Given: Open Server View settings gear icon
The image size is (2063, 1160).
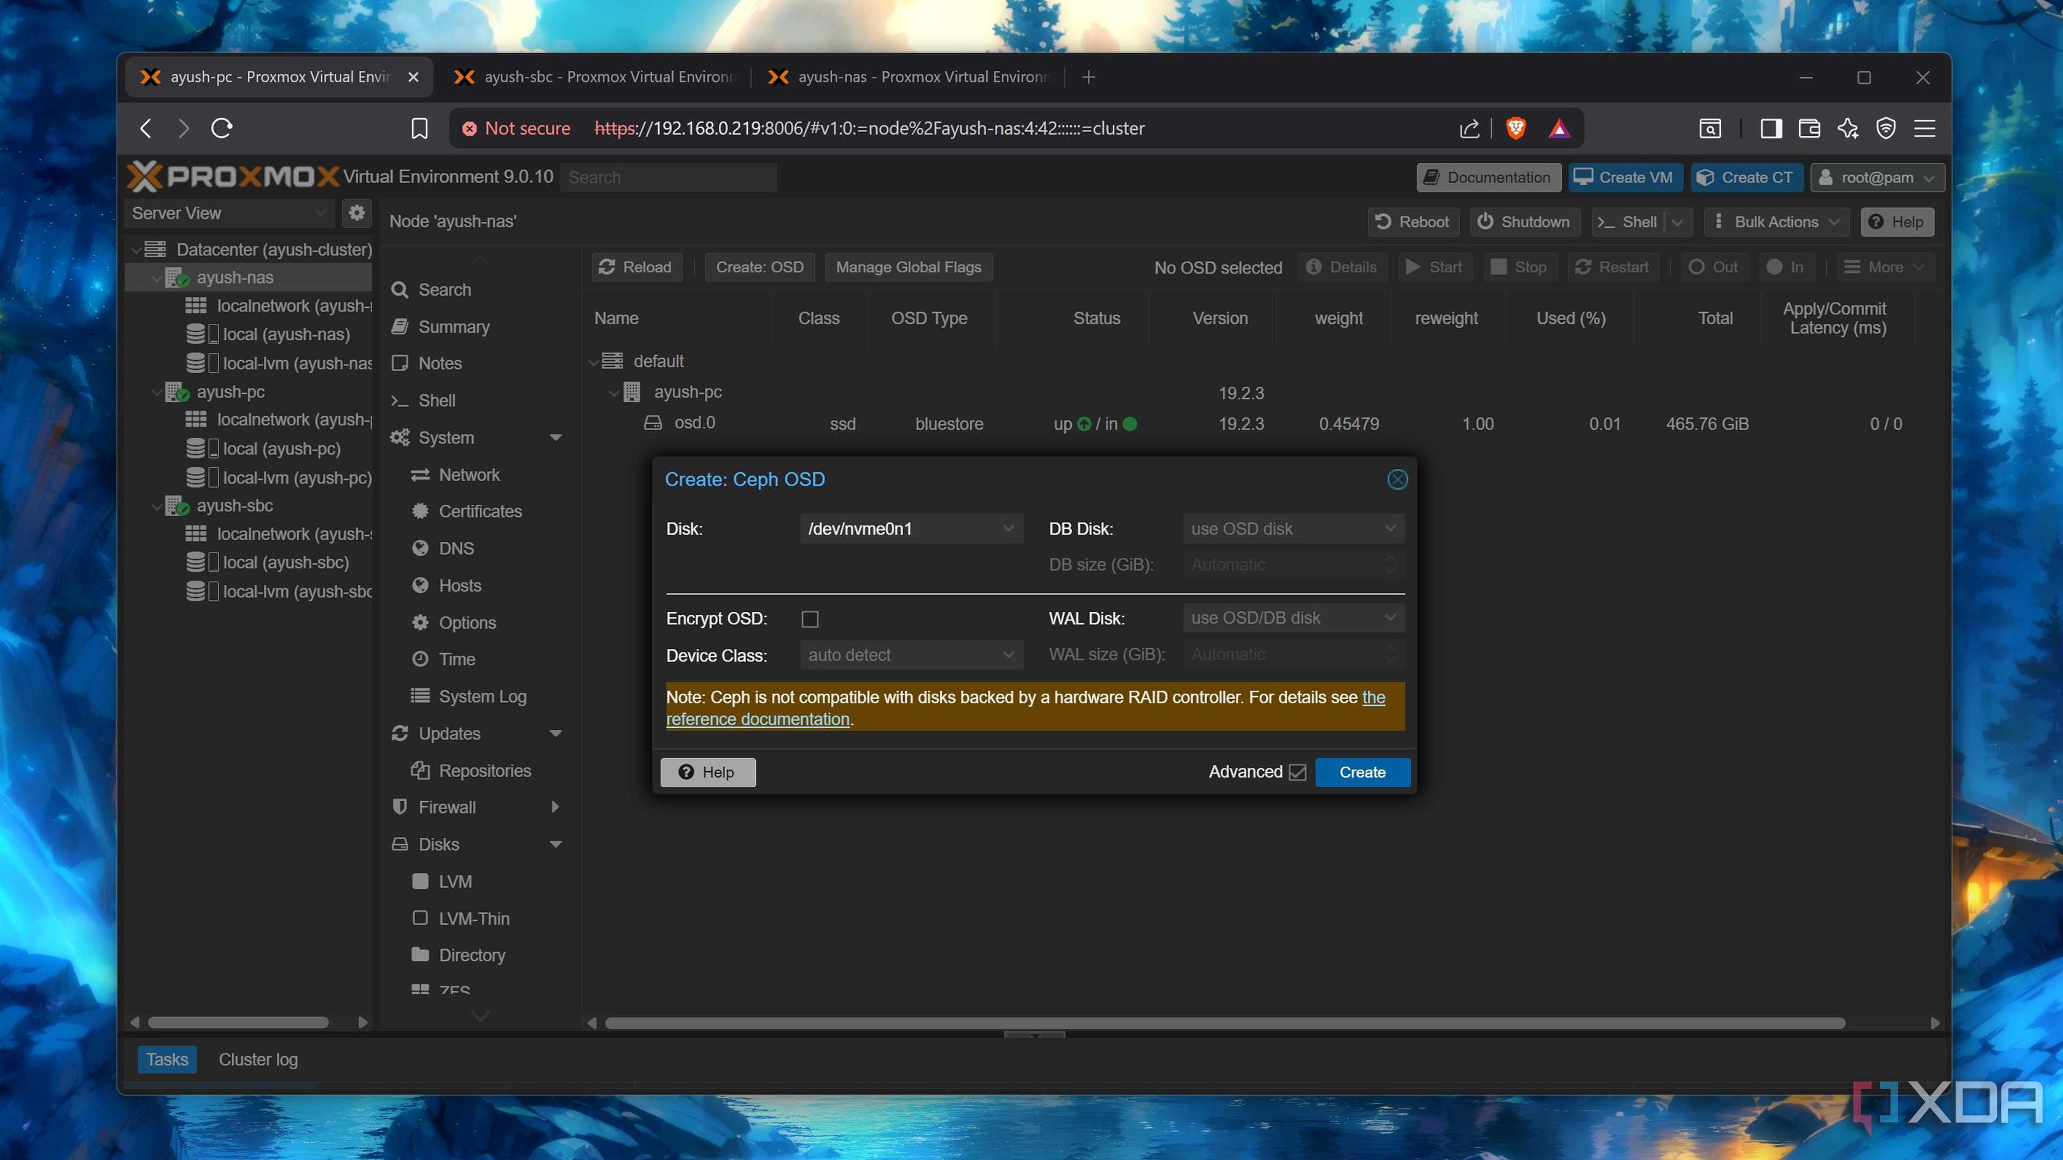Looking at the screenshot, I should point(356,213).
